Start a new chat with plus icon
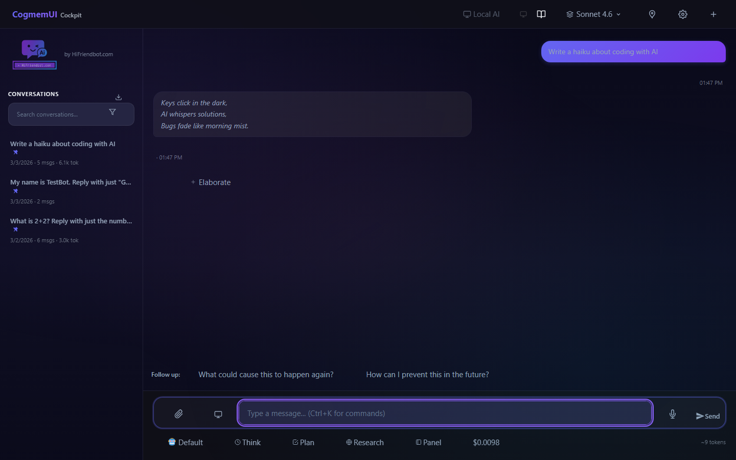 point(714,14)
